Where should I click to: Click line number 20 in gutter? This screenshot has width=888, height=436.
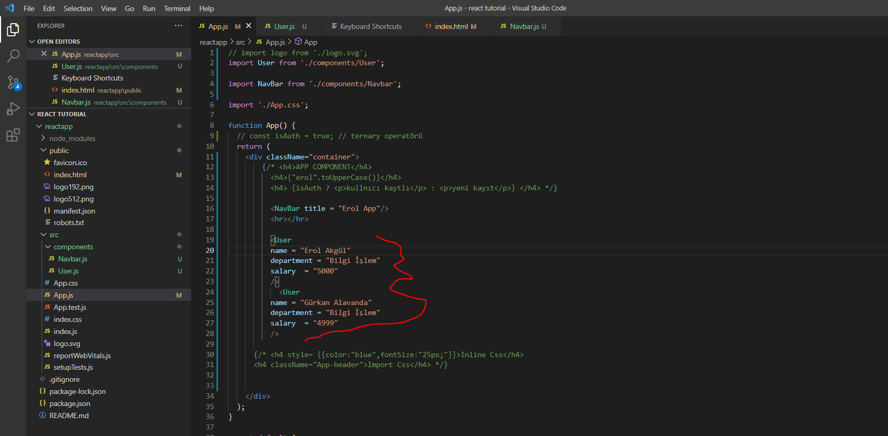tap(210, 250)
